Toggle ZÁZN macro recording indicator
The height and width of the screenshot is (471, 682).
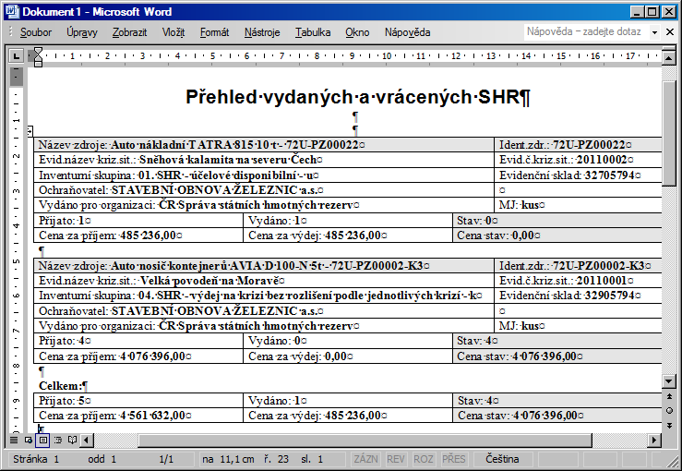365,459
